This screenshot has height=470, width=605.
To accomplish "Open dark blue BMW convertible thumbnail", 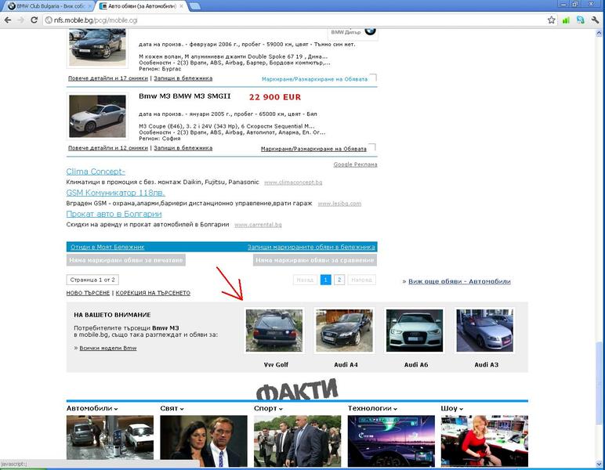I will (x=97, y=47).
